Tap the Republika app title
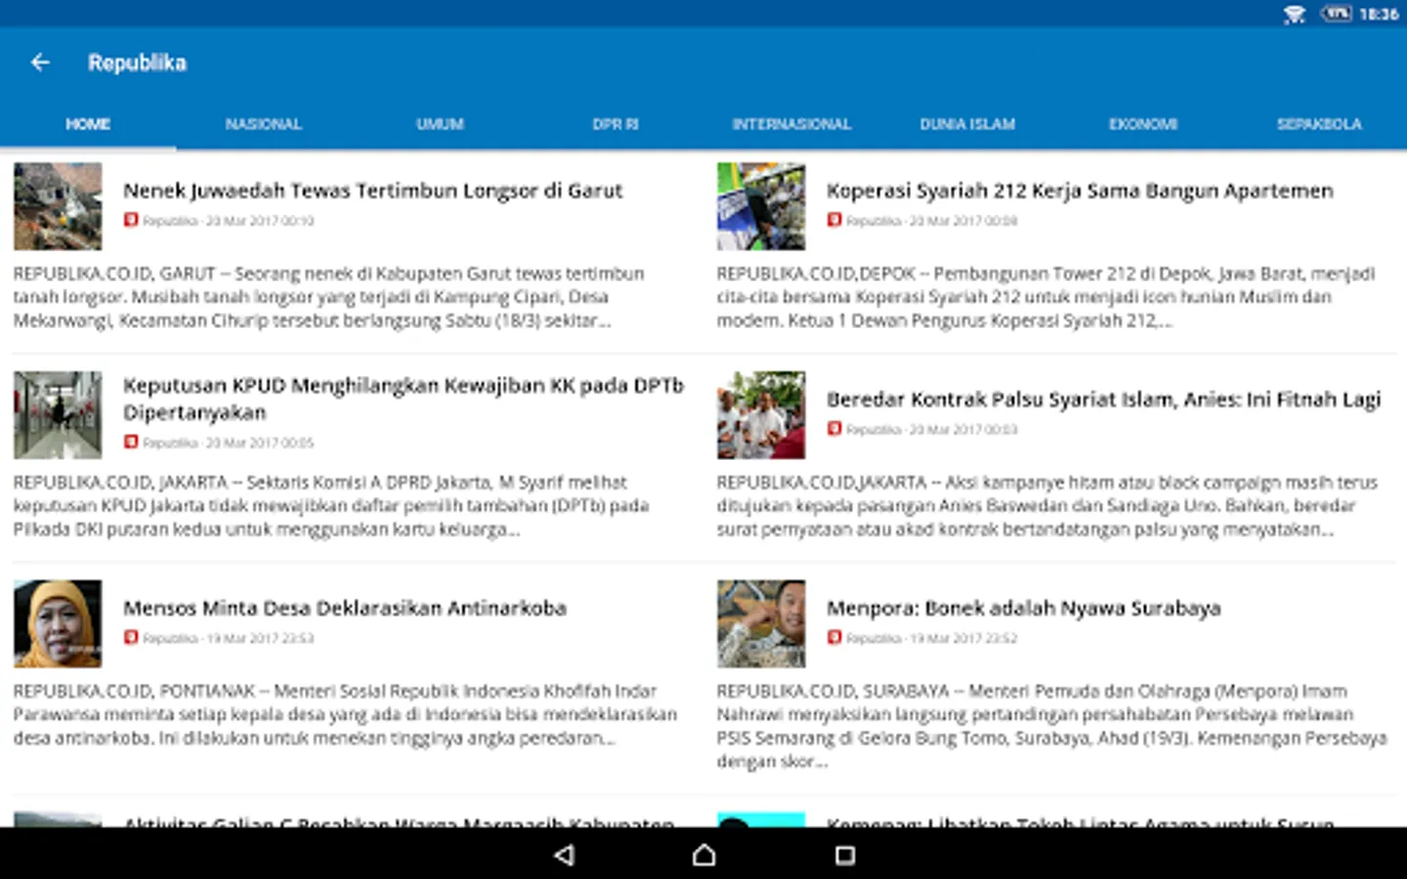The height and width of the screenshot is (879, 1407). [137, 63]
